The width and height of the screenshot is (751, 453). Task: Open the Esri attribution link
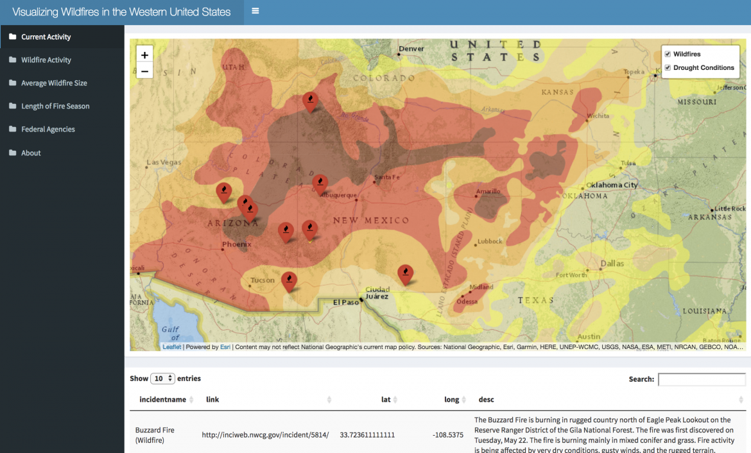pos(225,346)
